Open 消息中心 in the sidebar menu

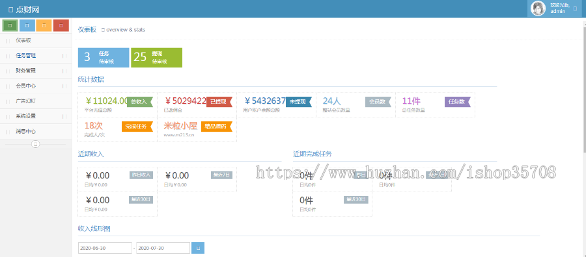click(x=36, y=132)
